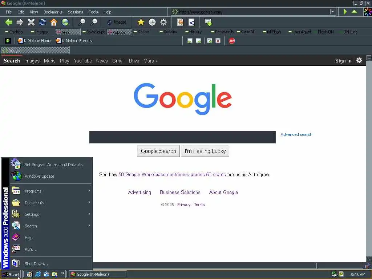Expand Settings submenu in Start menu

click(x=51, y=214)
